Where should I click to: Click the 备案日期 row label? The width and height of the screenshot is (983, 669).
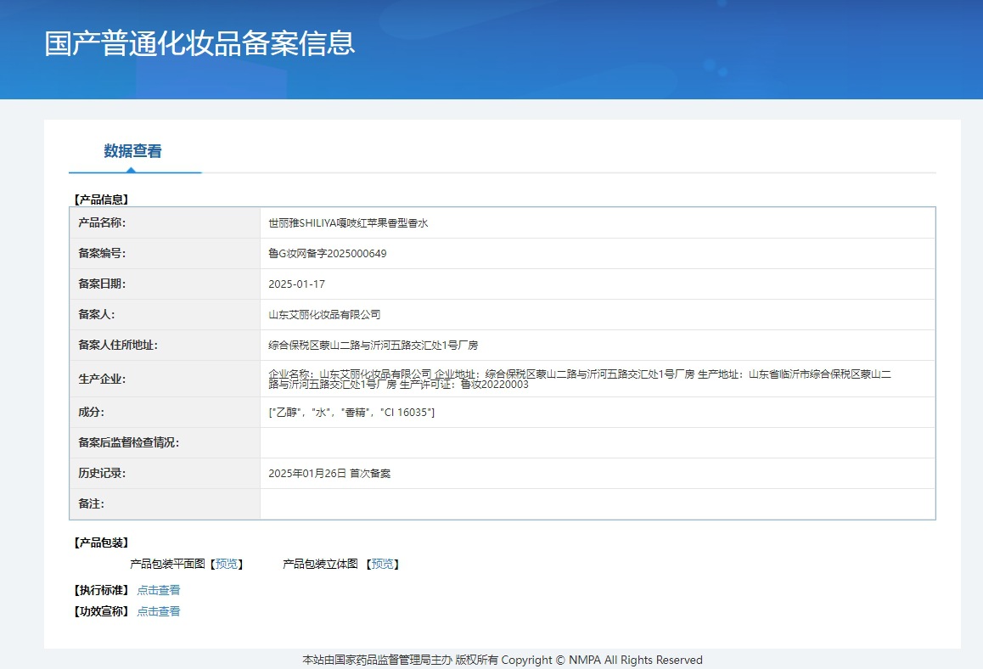[x=102, y=284]
